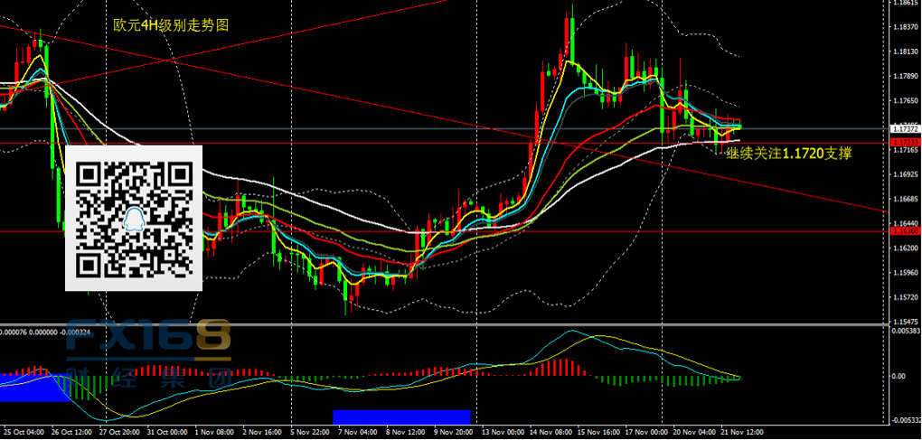Click the 0.00 MACD zero level label
This screenshot has height=440, width=922.
[898, 376]
